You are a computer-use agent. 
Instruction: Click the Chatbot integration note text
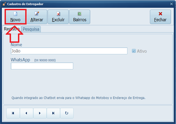(78, 98)
